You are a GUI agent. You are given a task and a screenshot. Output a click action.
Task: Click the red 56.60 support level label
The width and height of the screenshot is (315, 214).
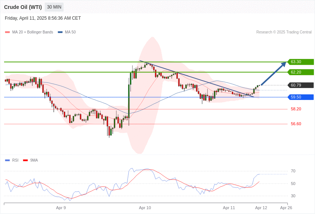click(x=296, y=124)
